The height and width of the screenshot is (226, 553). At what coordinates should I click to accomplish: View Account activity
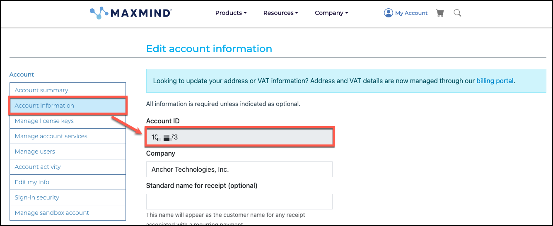coord(38,167)
